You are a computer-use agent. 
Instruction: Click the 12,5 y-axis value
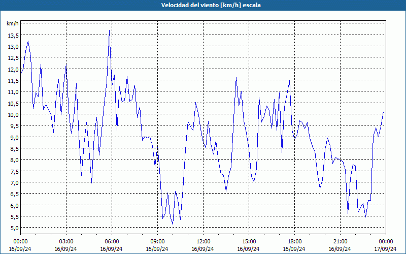tap(13, 58)
